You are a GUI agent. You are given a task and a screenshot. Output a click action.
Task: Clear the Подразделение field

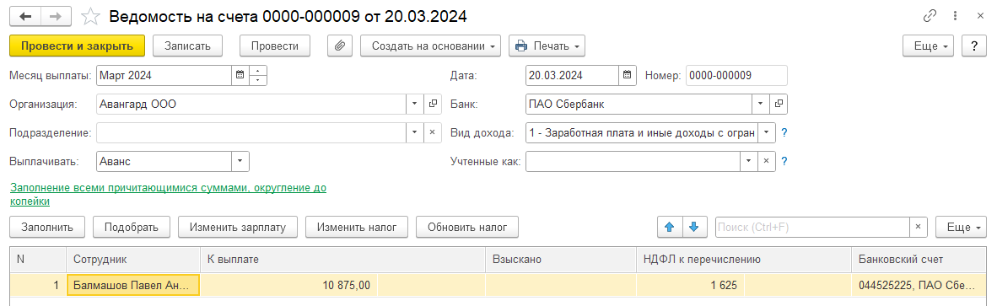tap(433, 132)
